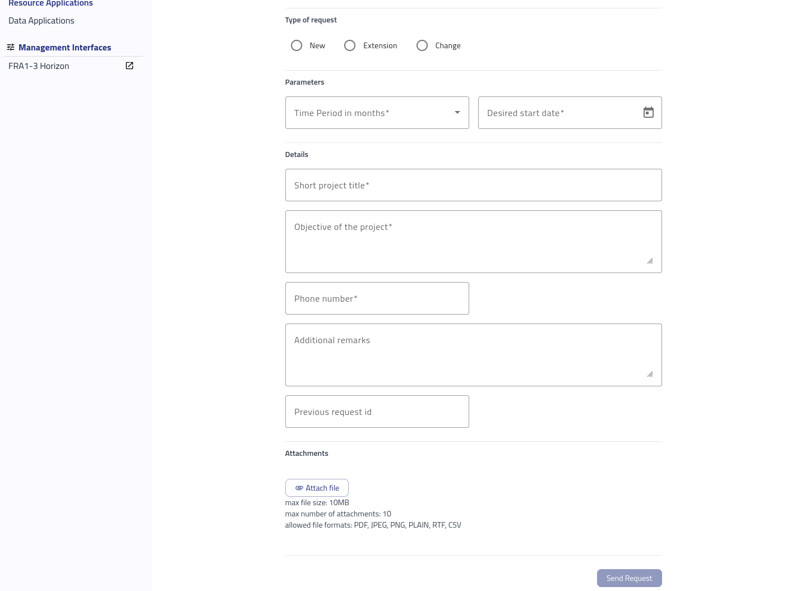791x591 pixels.
Task: Click resize handle of Additional remarks textarea
Action: point(650,374)
